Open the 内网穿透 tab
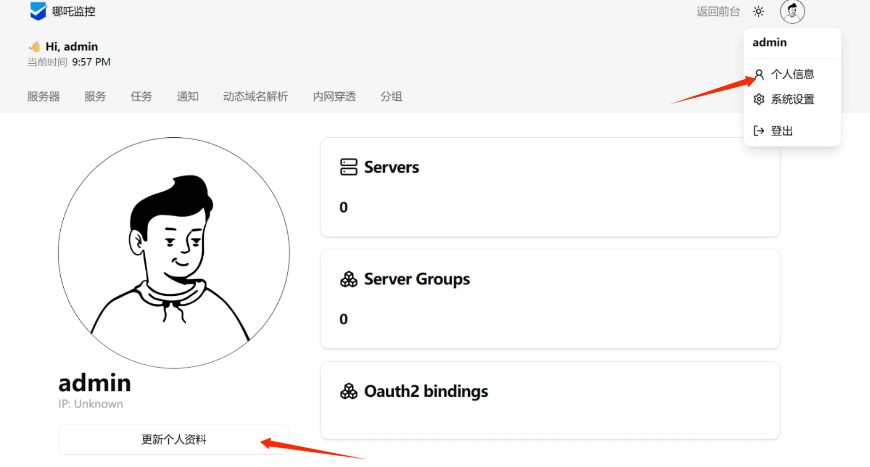The image size is (870, 467). coord(334,96)
